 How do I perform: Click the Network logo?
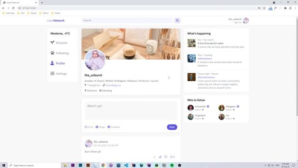click(x=56, y=21)
